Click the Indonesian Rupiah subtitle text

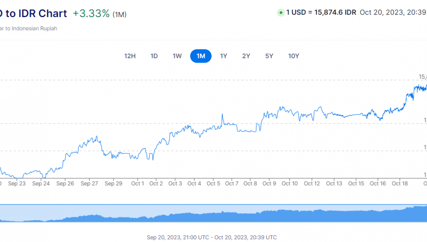click(29, 28)
